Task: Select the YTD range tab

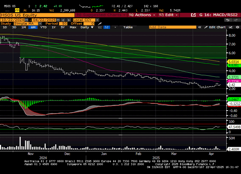Action: click(x=43, y=27)
